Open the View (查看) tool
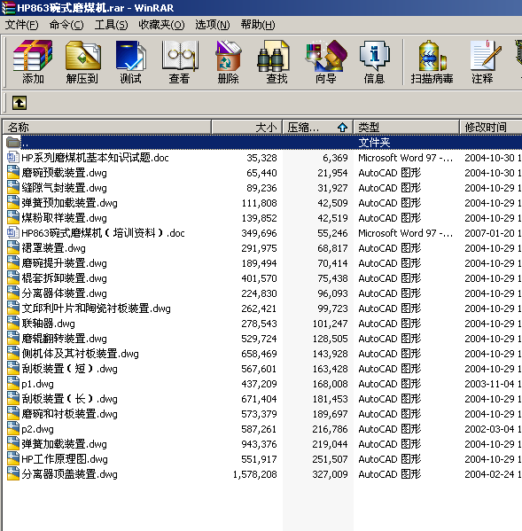Viewport: 522px width, 531px height. [179, 62]
